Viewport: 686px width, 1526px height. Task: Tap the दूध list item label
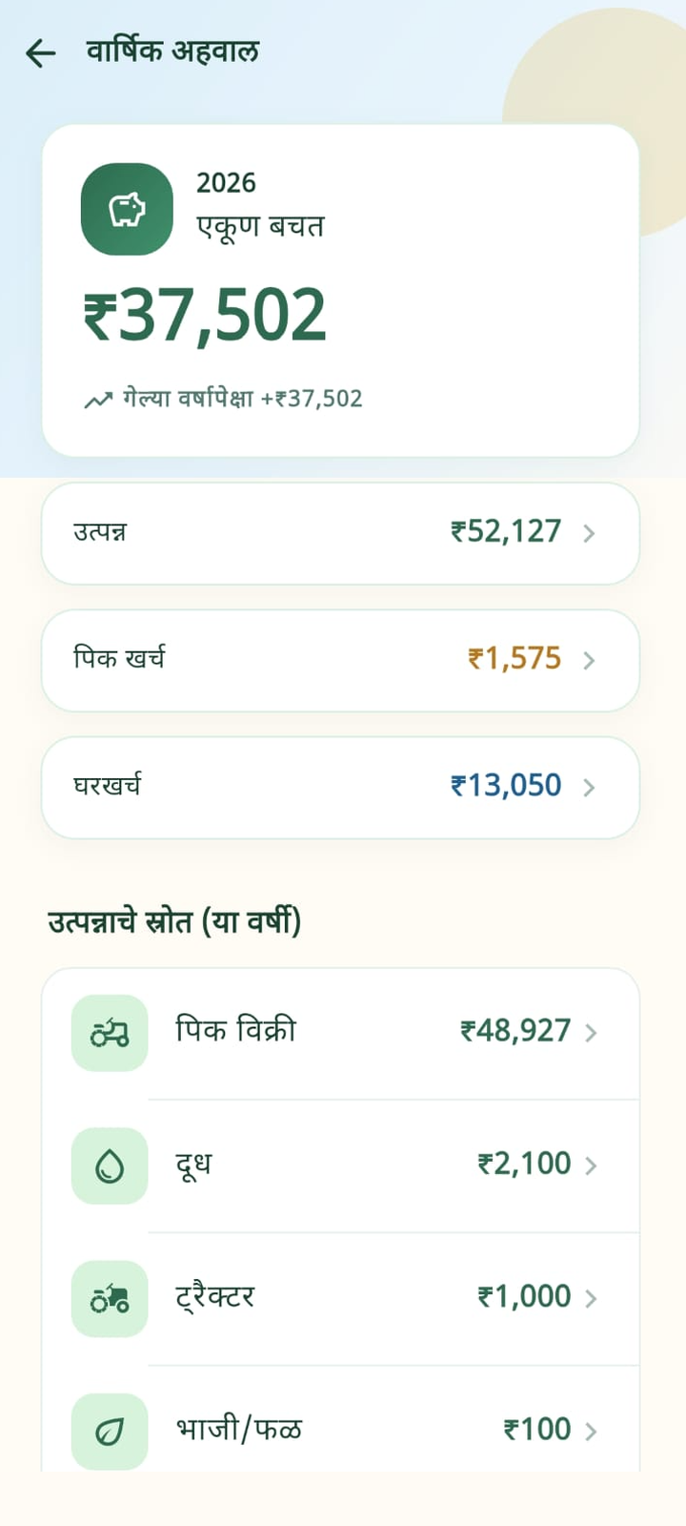point(193,1165)
